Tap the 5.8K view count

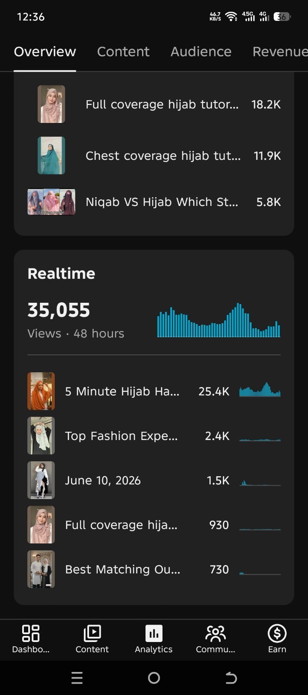(268, 202)
